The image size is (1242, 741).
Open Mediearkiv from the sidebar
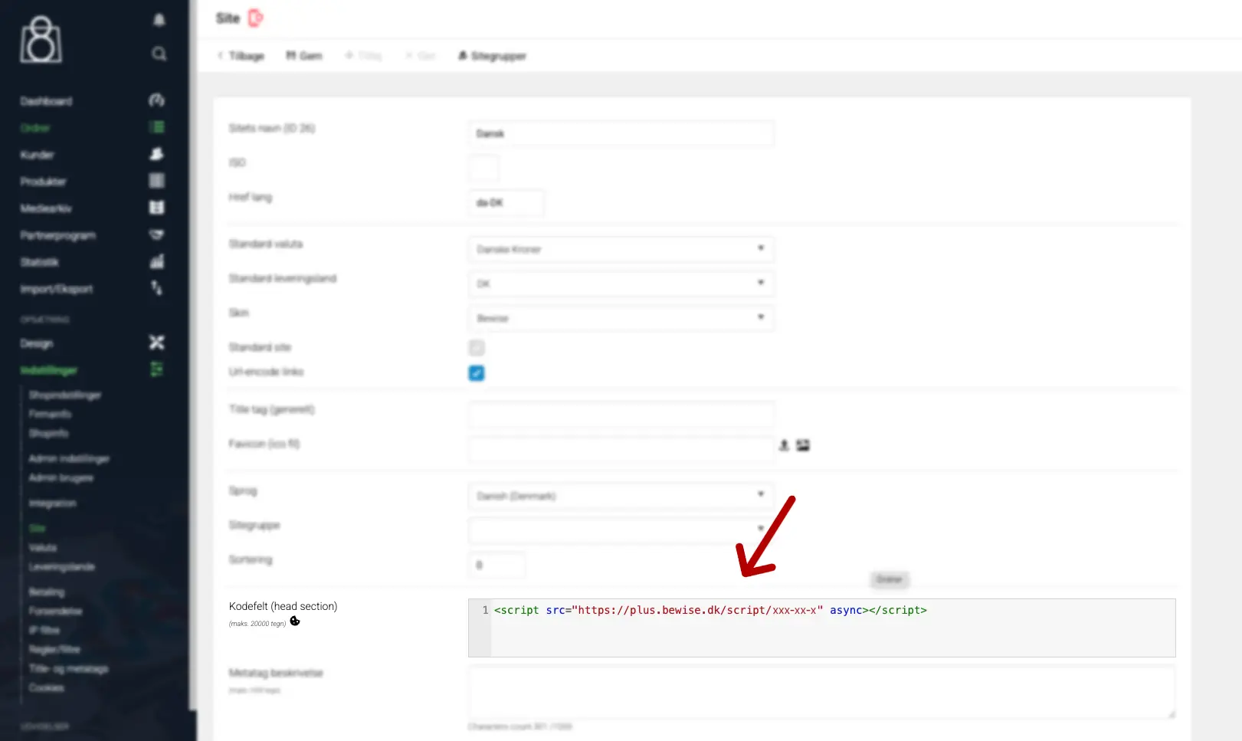click(x=46, y=208)
